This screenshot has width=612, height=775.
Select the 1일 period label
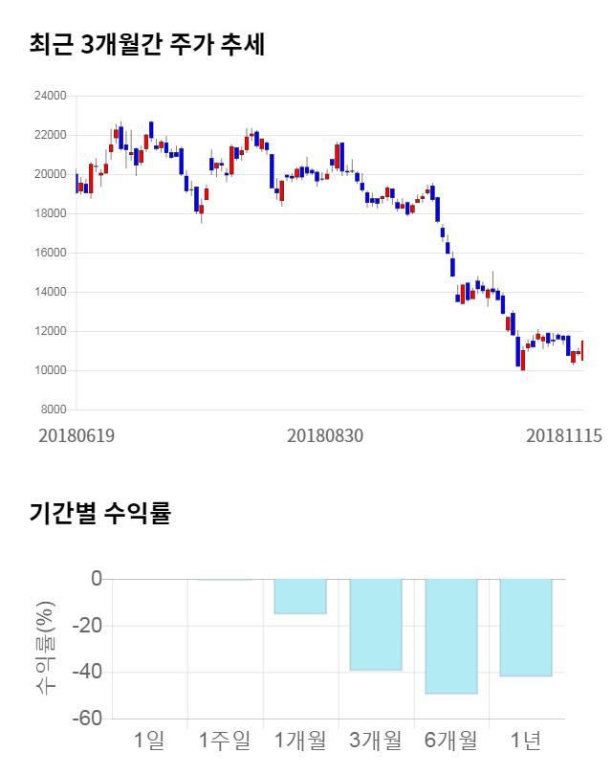150,740
